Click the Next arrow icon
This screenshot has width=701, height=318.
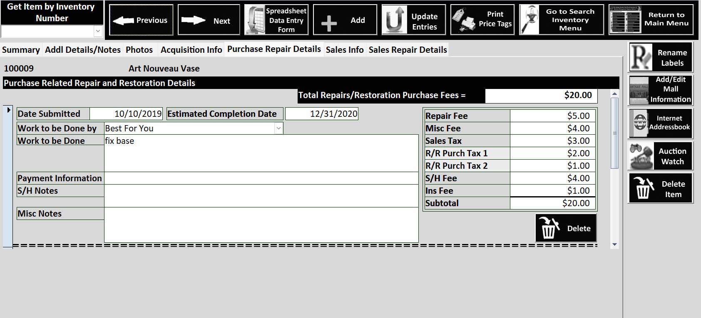(x=193, y=20)
